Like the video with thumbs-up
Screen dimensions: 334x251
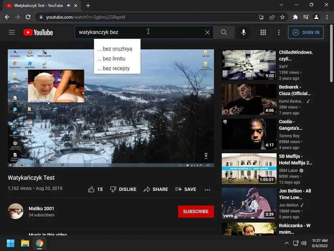(x=96, y=189)
